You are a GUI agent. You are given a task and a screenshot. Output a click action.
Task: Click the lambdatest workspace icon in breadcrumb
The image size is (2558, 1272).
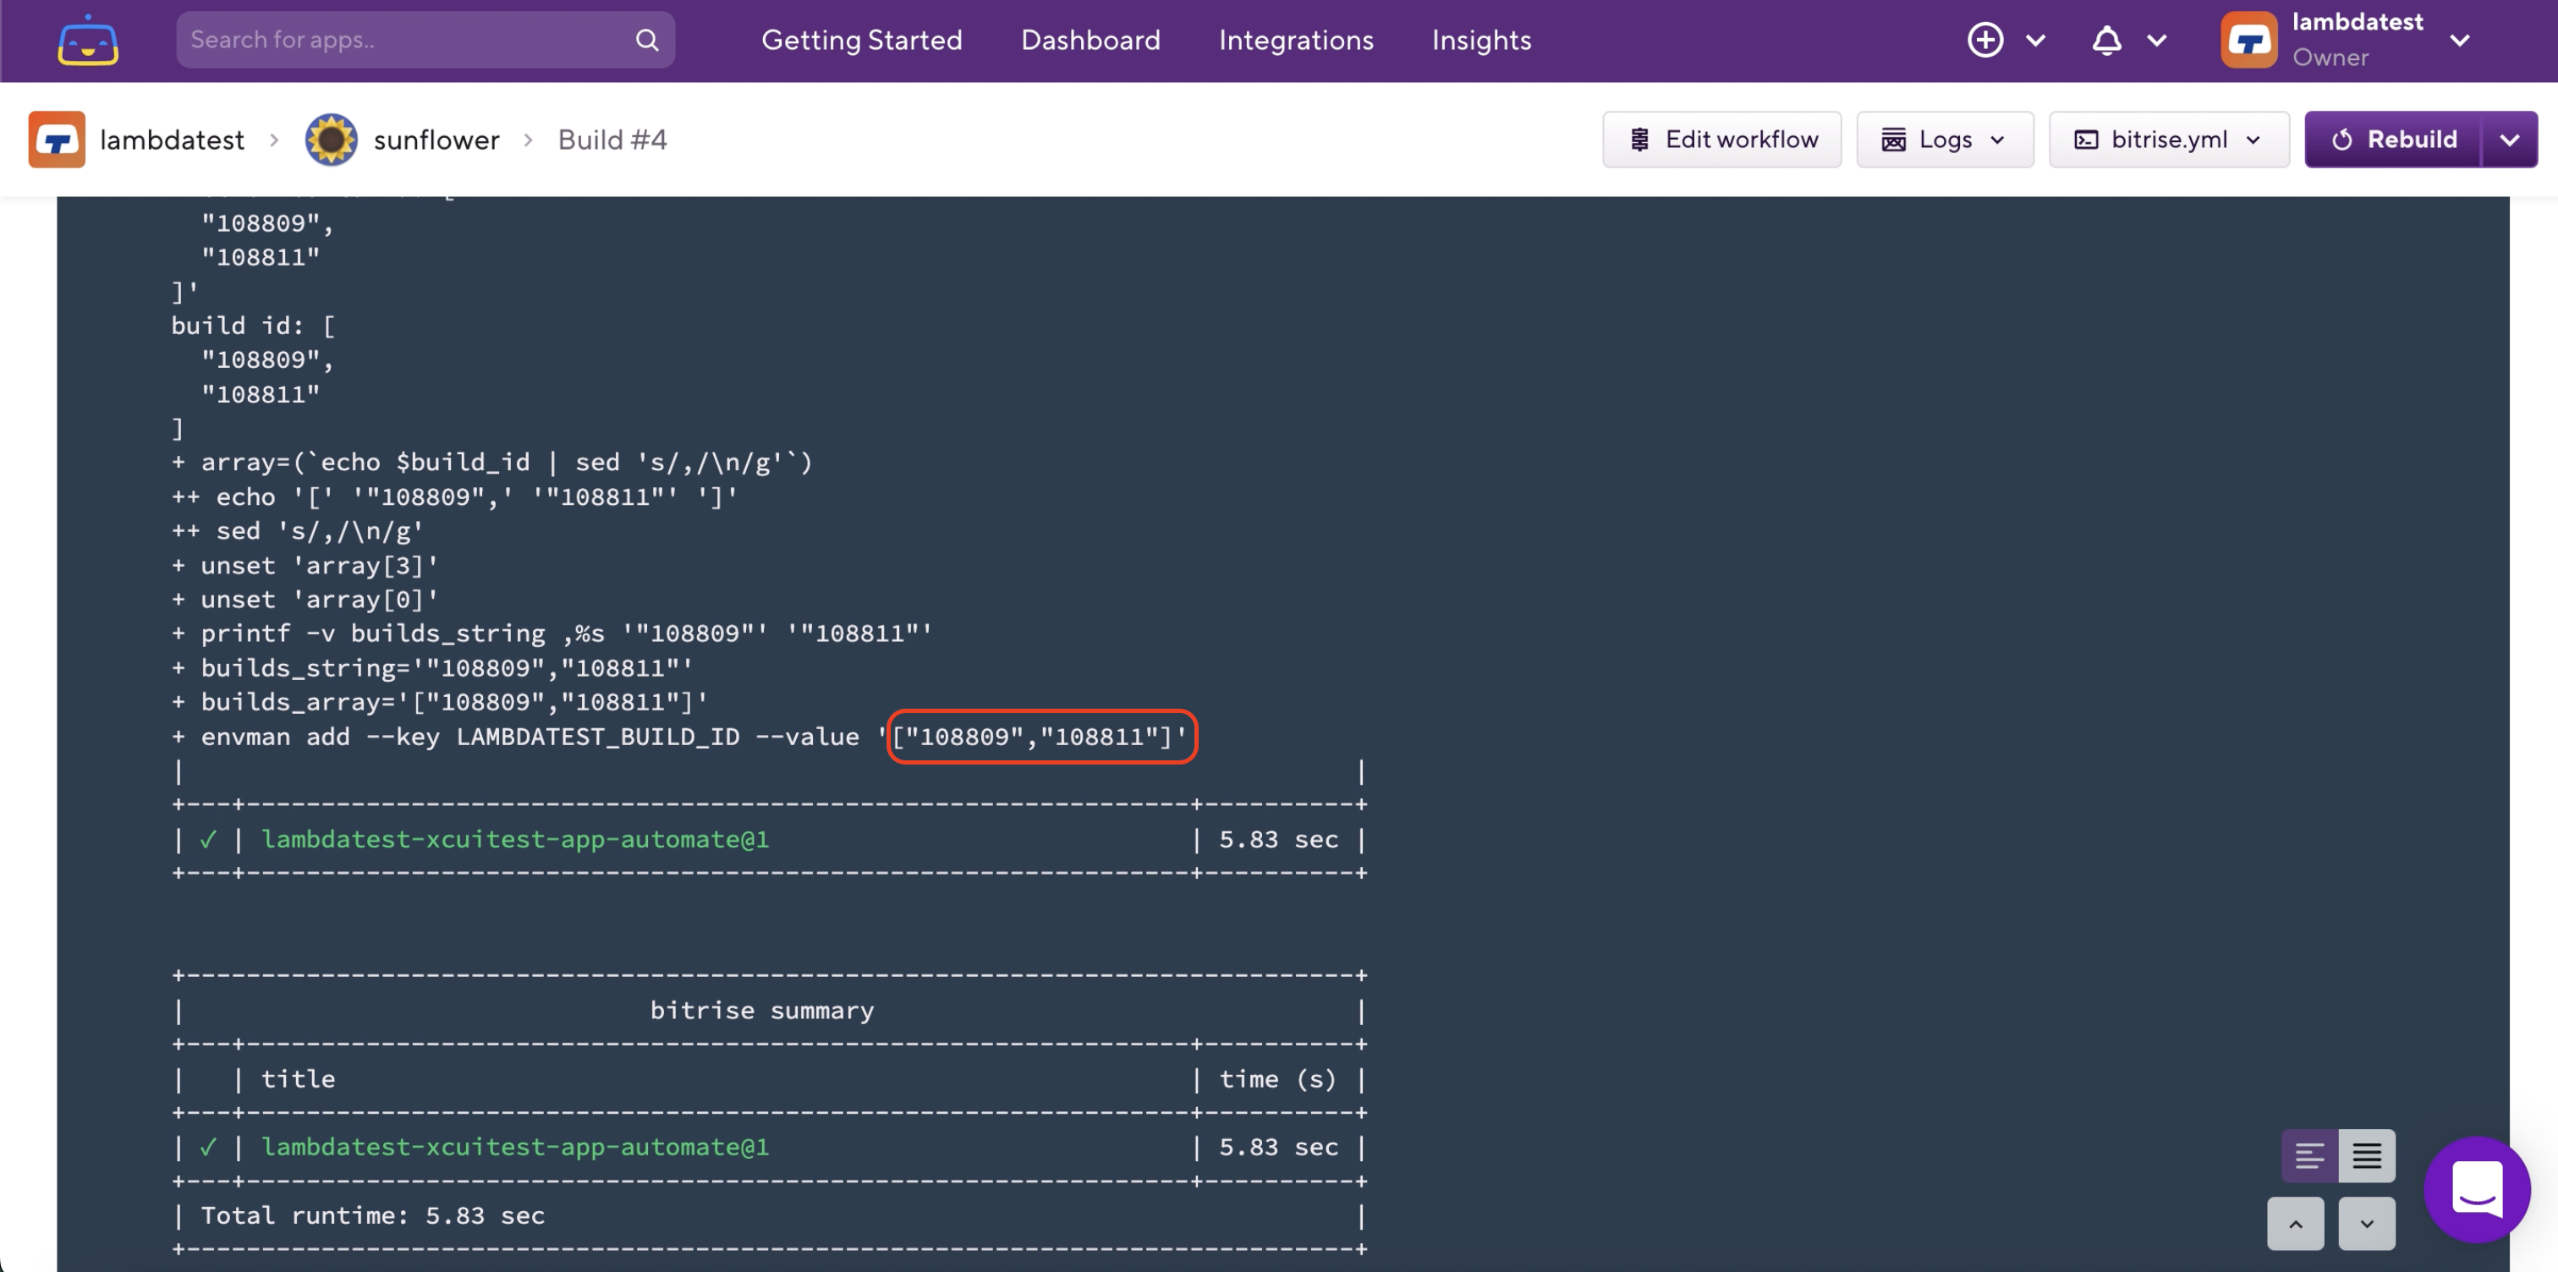click(57, 140)
